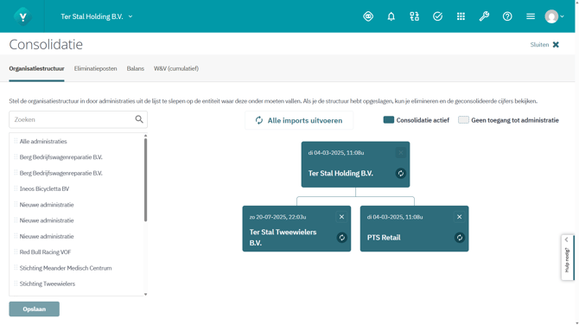Viewport: 579px width, 325px height.
Task: Click Consolidatie actief legend swatch
Action: point(389,119)
